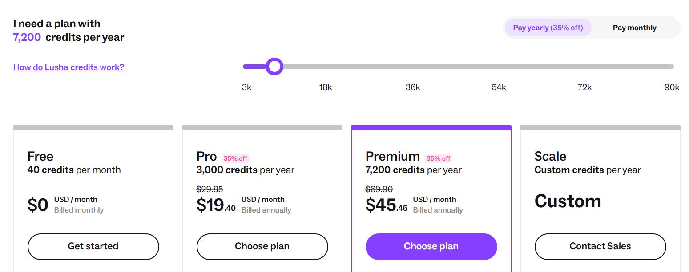The width and height of the screenshot is (689, 272).
Task: Contact Sales for the Scale plan
Action: pyautogui.click(x=600, y=246)
